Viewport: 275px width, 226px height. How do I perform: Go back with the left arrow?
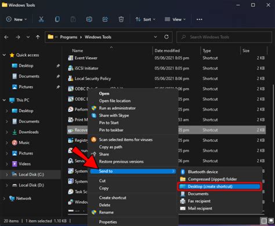coord(6,37)
